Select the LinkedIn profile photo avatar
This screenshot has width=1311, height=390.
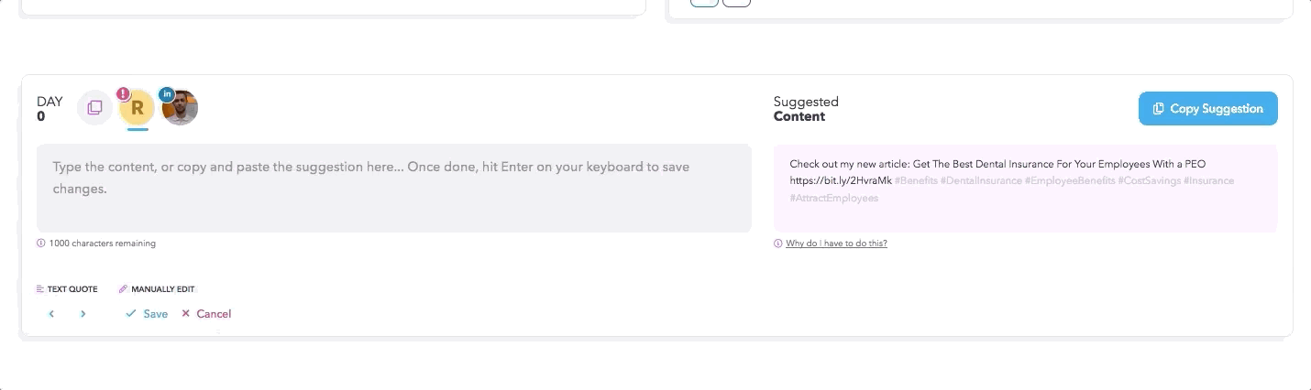[x=180, y=108]
